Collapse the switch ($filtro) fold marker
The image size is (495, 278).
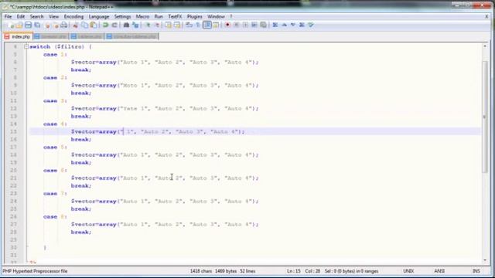coord(26,46)
